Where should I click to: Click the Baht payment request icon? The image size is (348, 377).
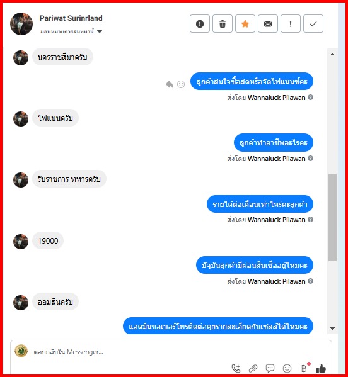[x=304, y=368]
